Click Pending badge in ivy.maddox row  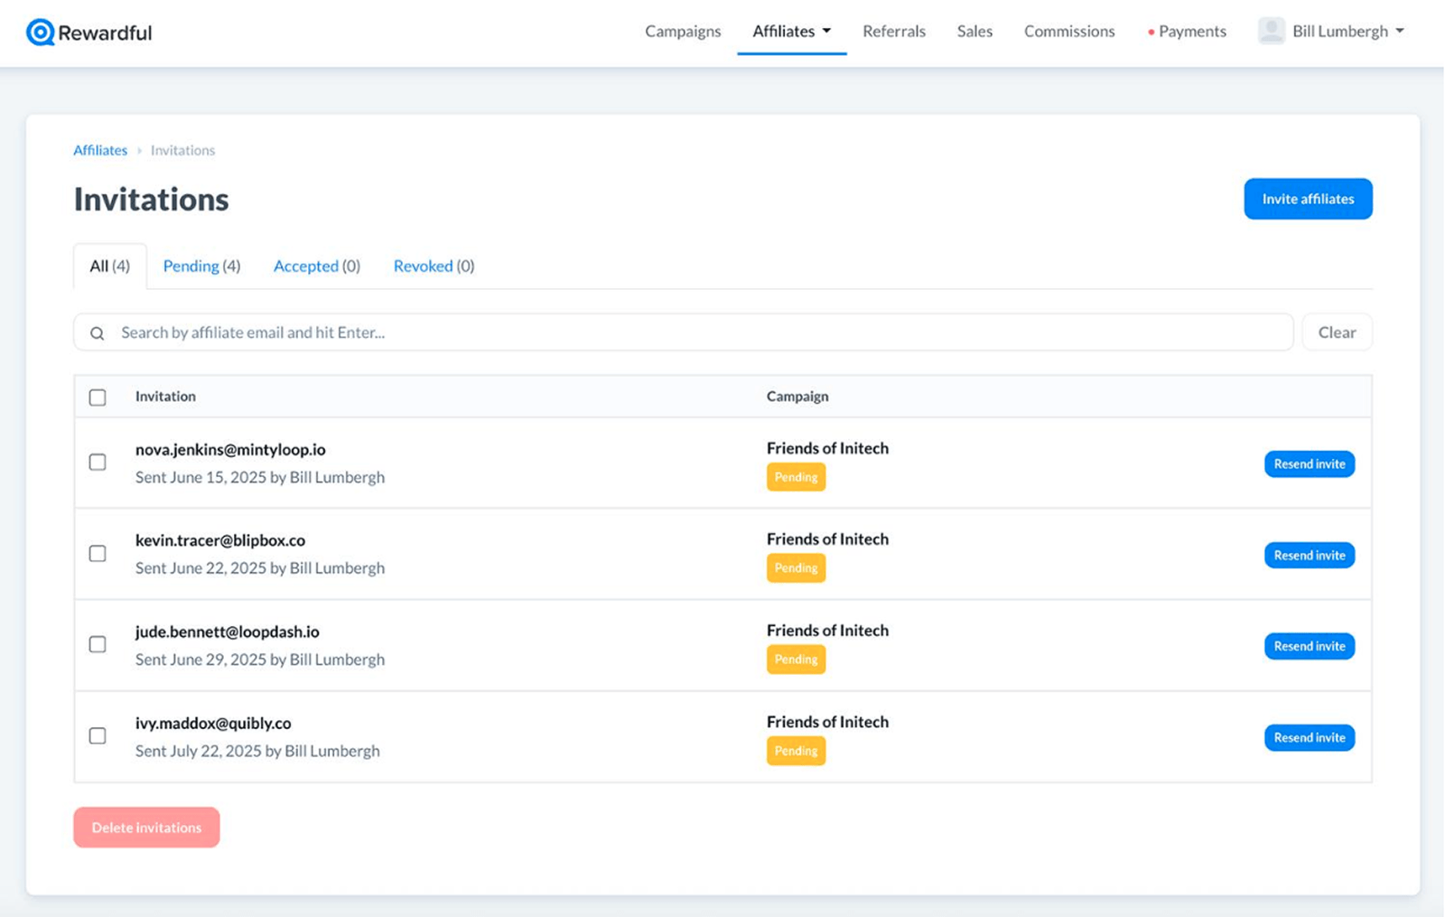[796, 751]
